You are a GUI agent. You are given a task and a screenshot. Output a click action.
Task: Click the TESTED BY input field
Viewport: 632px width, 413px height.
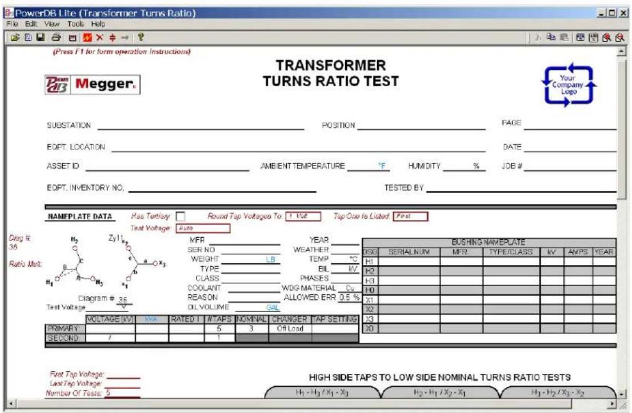(x=521, y=187)
